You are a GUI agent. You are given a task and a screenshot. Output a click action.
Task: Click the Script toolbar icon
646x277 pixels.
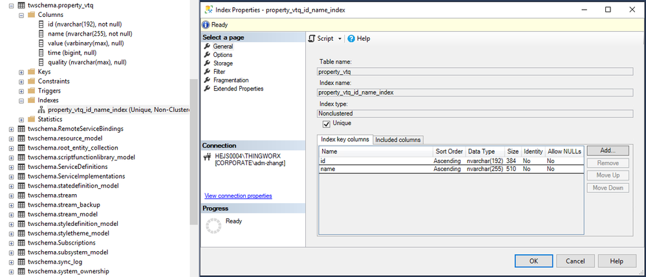pos(311,39)
